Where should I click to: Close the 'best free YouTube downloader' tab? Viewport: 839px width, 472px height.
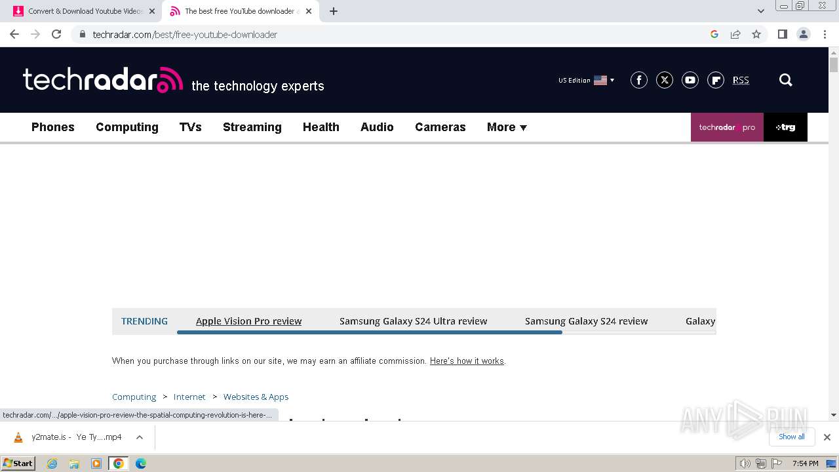[309, 11]
